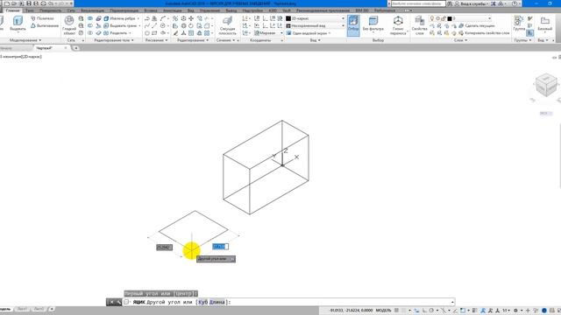Click the command line input area
The image size is (561, 315).
[288, 302]
